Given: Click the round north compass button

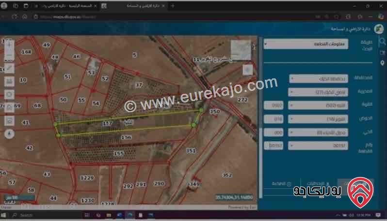Looking at the screenshot, I should point(9,133).
